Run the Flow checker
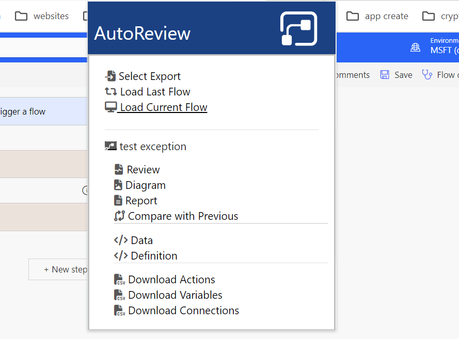The height and width of the screenshot is (339, 459). click(426, 74)
